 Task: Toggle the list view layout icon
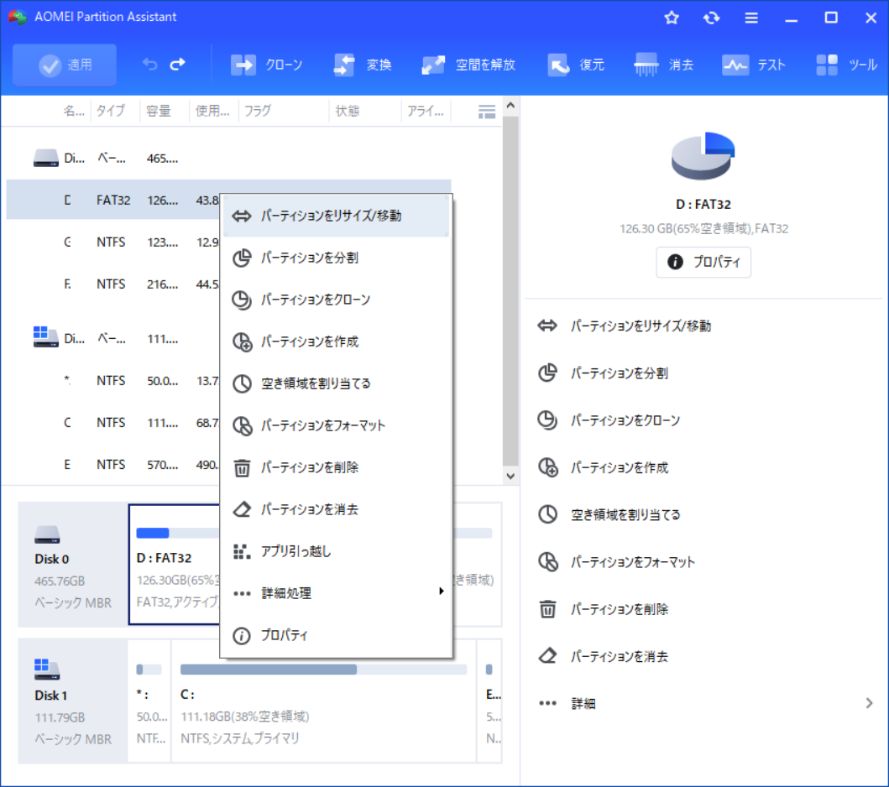pyautogui.click(x=486, y=111)
